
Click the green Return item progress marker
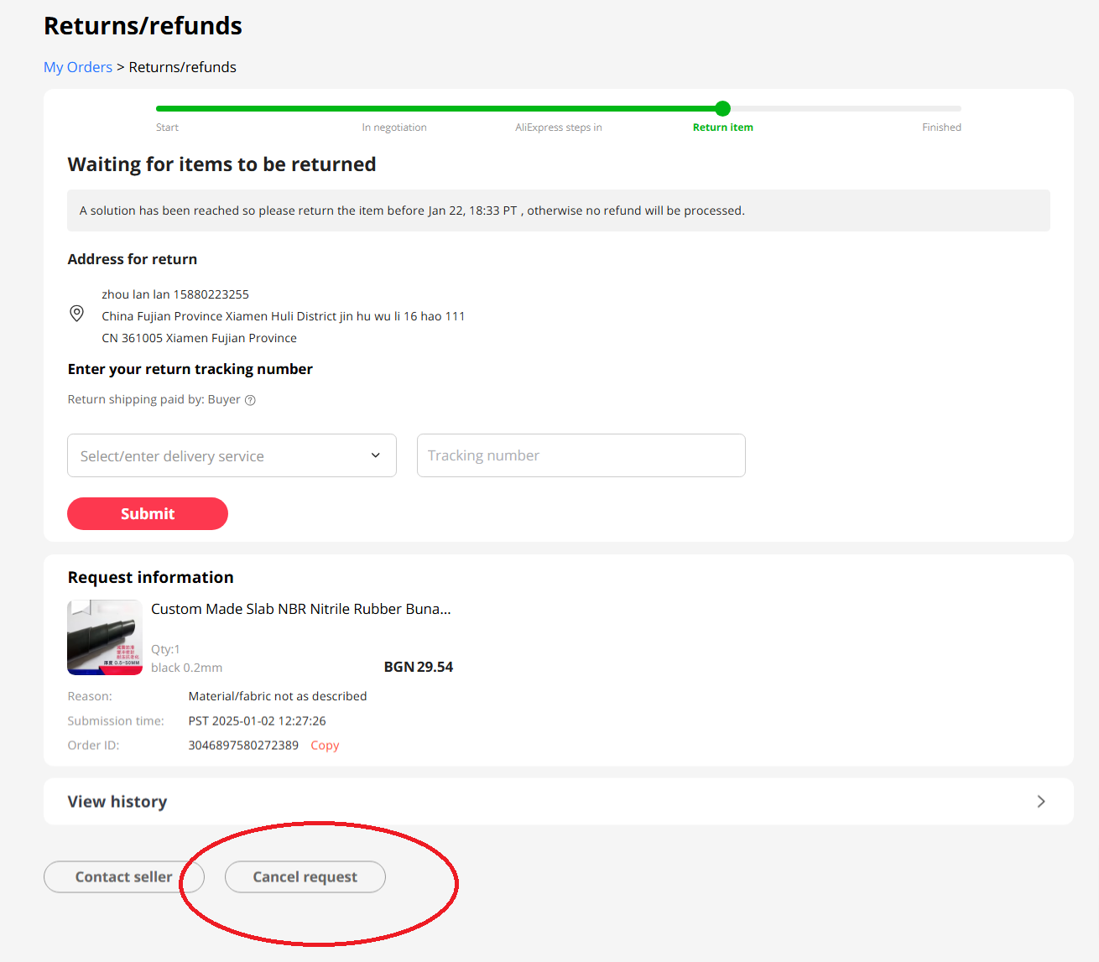click(723, 108)
